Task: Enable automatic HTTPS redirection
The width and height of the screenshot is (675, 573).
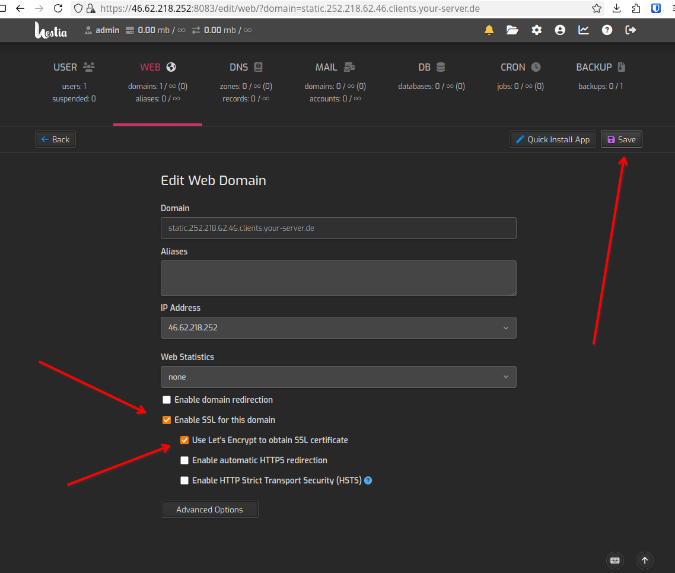Action: coord(184,460)
